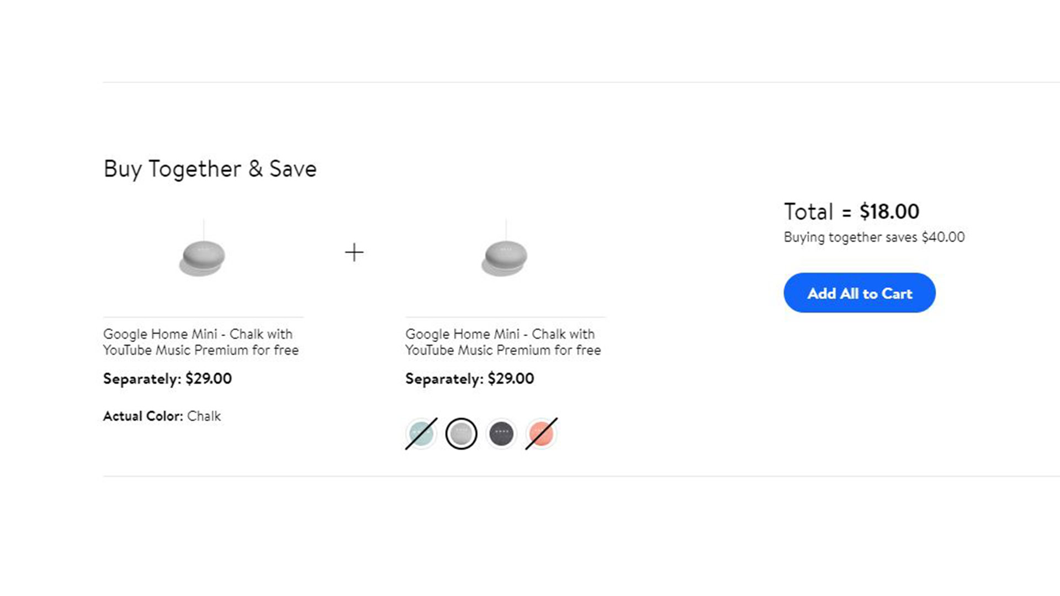Open the first Google Home Mini title link

pyautogui.click(x=200, y=342)
